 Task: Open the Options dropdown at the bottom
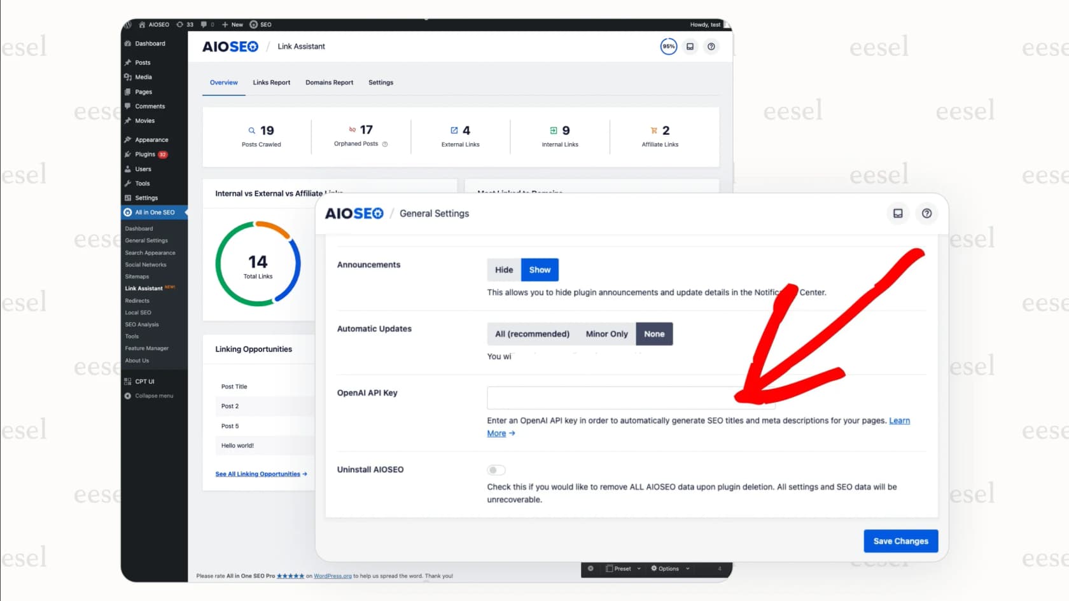click(x=669, y=569)
